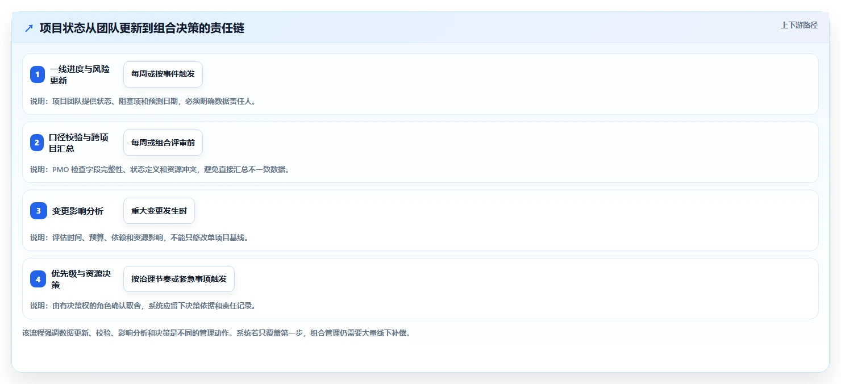Click the 按治理节奏或紧急事项触发 button
The height and width of the screenshot is (384, 841).
pyautogui.click(x=179, y=279)
